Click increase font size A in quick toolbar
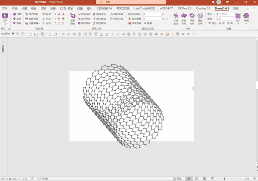This screenshot has width=258, height=181. pos(183,34)
